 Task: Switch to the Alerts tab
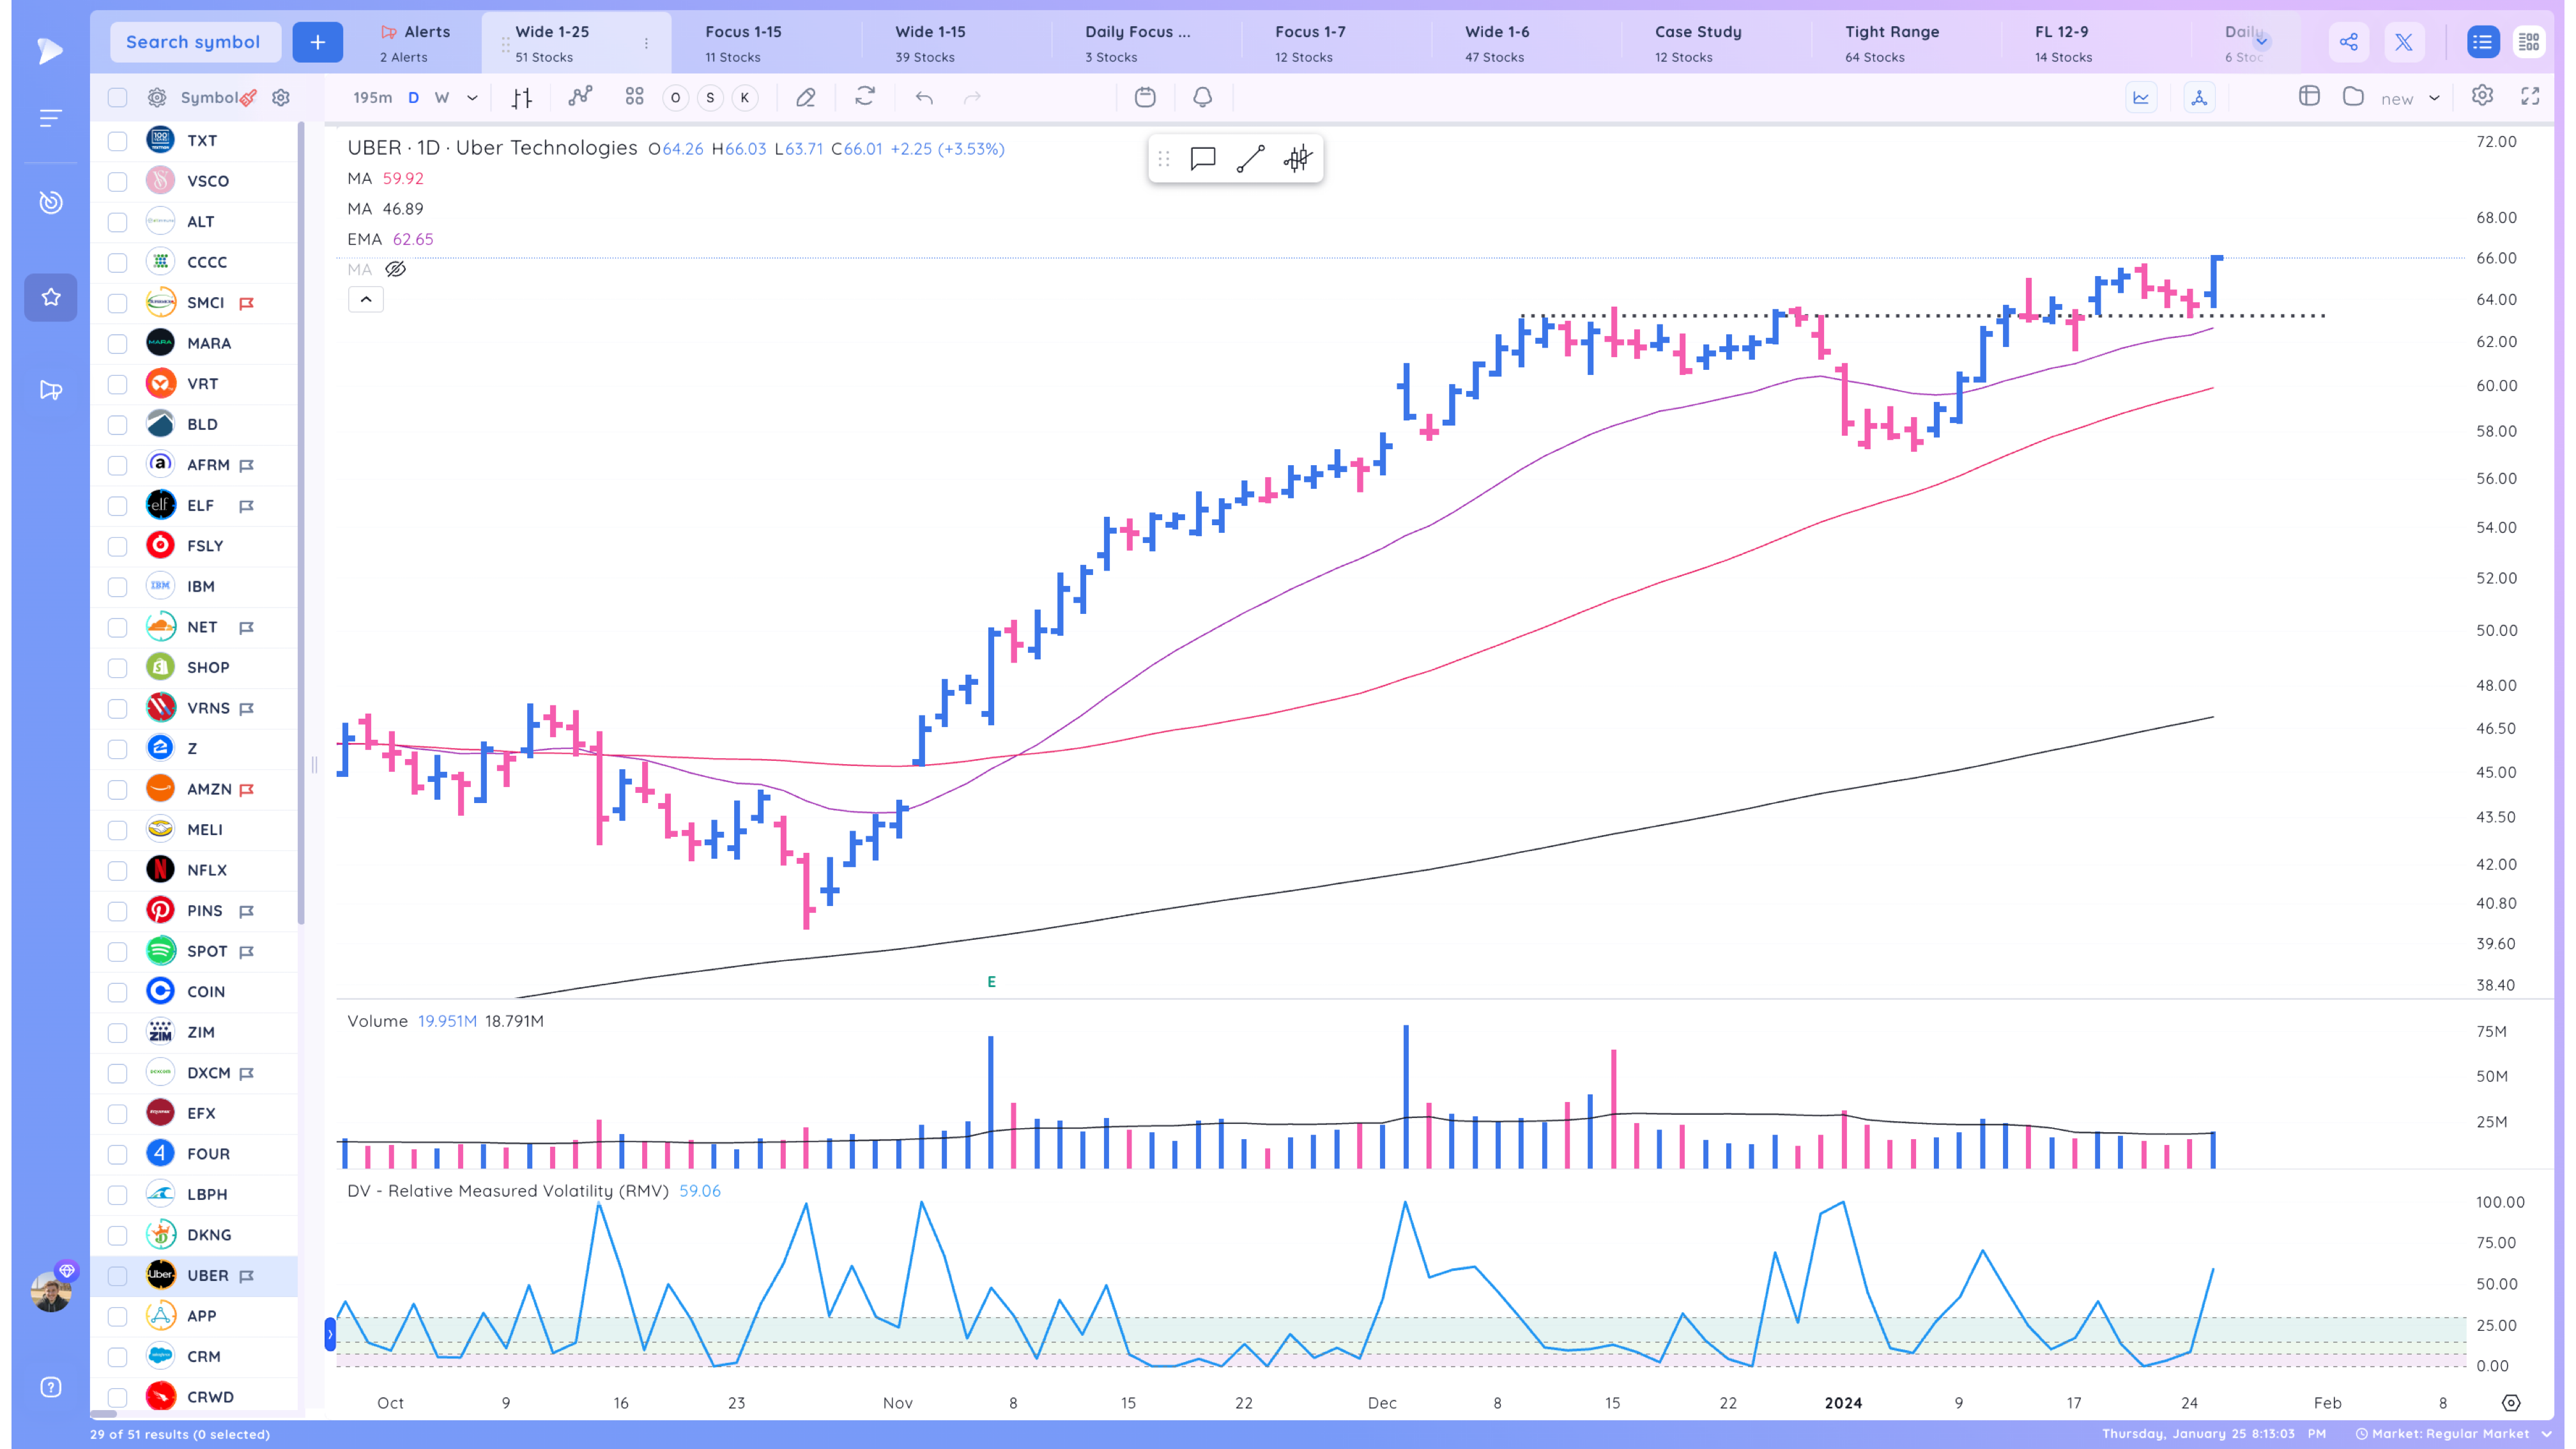point(416,43)
